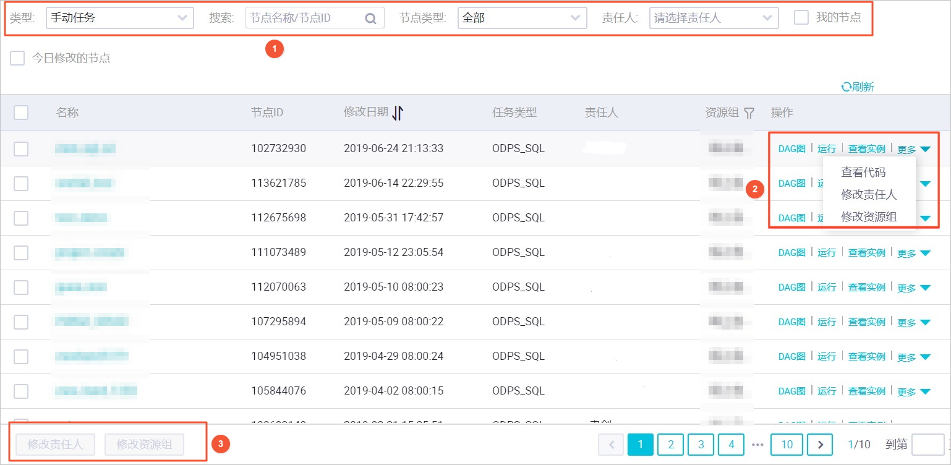Open DAG图 for node 113621785
Image resolution: width=951 pixels, height=465 pixels.
pos(792,183)
